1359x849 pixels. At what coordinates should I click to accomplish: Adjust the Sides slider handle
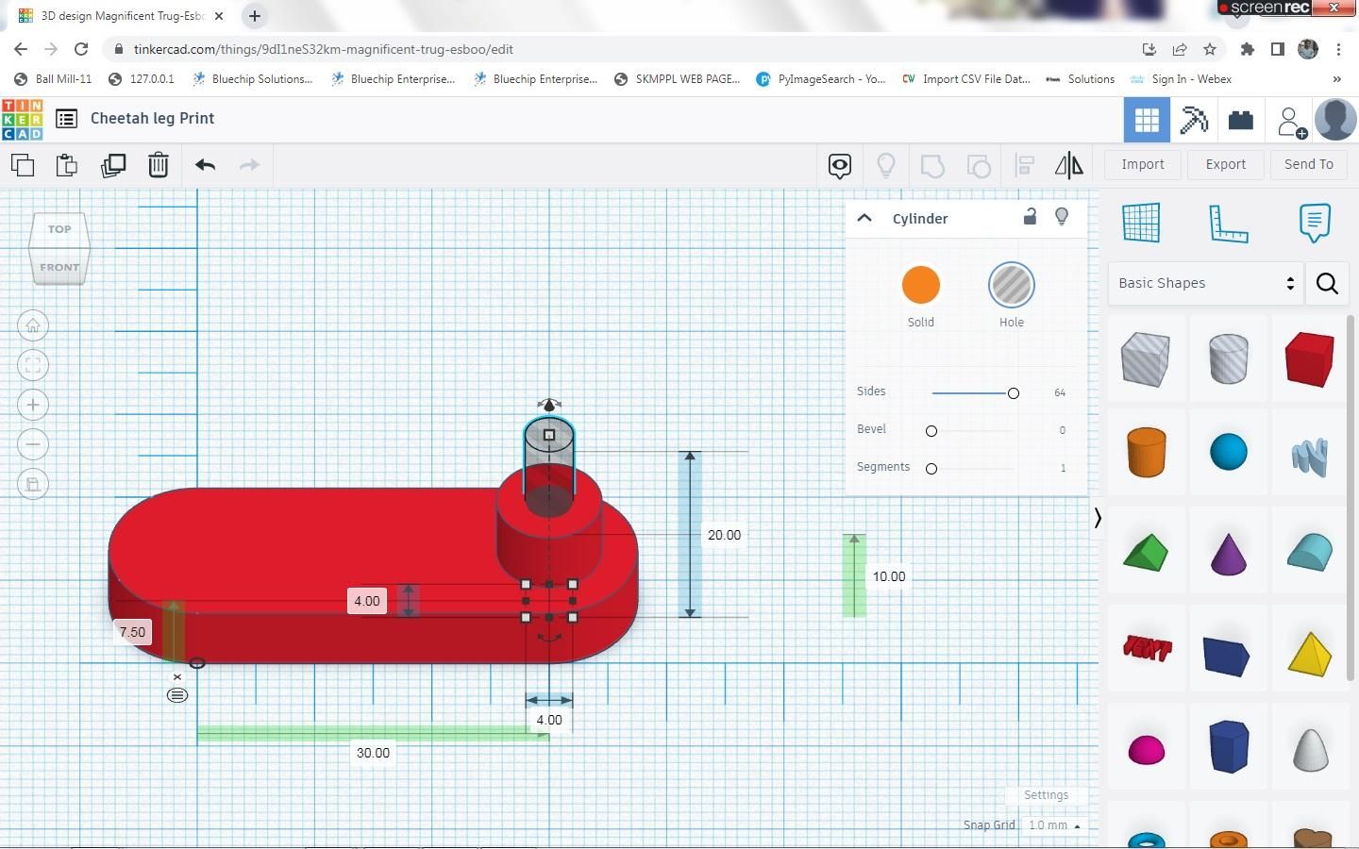(x=1013, y=393)
